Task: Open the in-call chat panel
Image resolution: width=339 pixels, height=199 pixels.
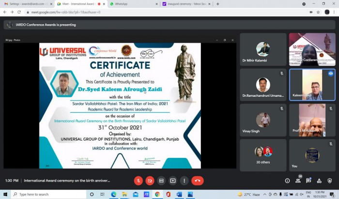Action: (308, 181)
